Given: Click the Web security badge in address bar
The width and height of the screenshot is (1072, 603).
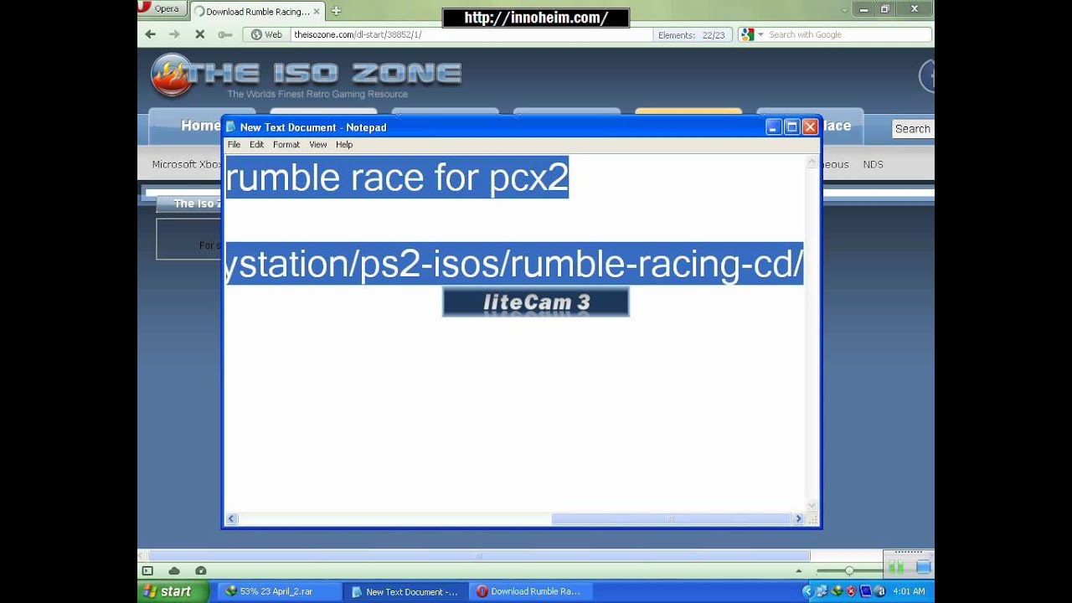Looking at the screenshot, I should pyautogui.click(x=266, y=34).
